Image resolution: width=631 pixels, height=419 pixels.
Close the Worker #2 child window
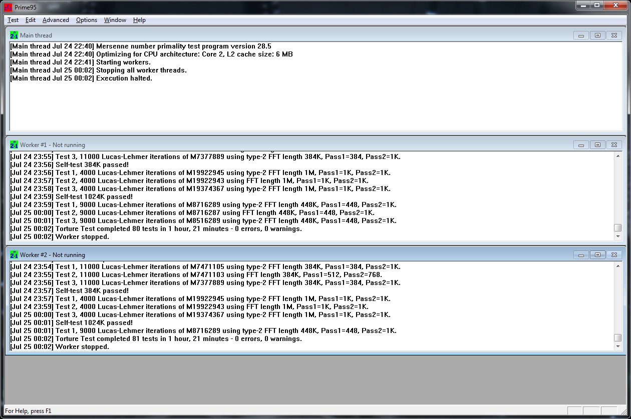point(614,255)
